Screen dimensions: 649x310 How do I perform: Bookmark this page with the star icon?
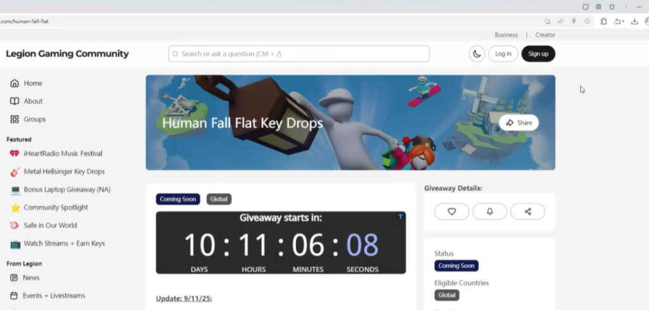click(588, 21)
